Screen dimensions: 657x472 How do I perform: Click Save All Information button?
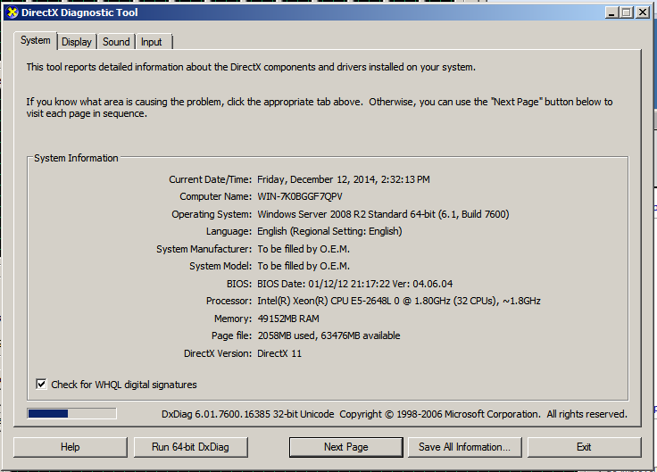(465, 447)
